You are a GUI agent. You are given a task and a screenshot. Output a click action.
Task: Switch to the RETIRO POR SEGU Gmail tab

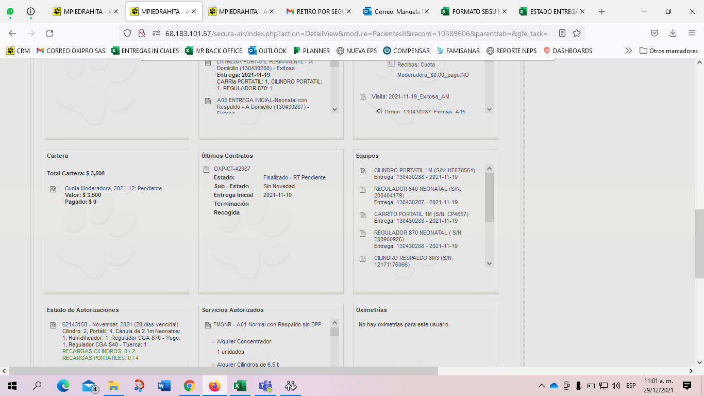(x=320, y=11)
